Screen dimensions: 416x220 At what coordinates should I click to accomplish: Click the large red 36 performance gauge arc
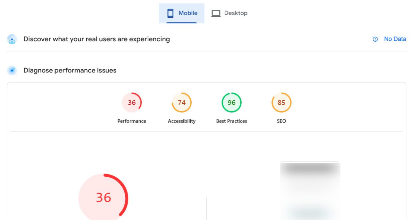tap(104, 197)
